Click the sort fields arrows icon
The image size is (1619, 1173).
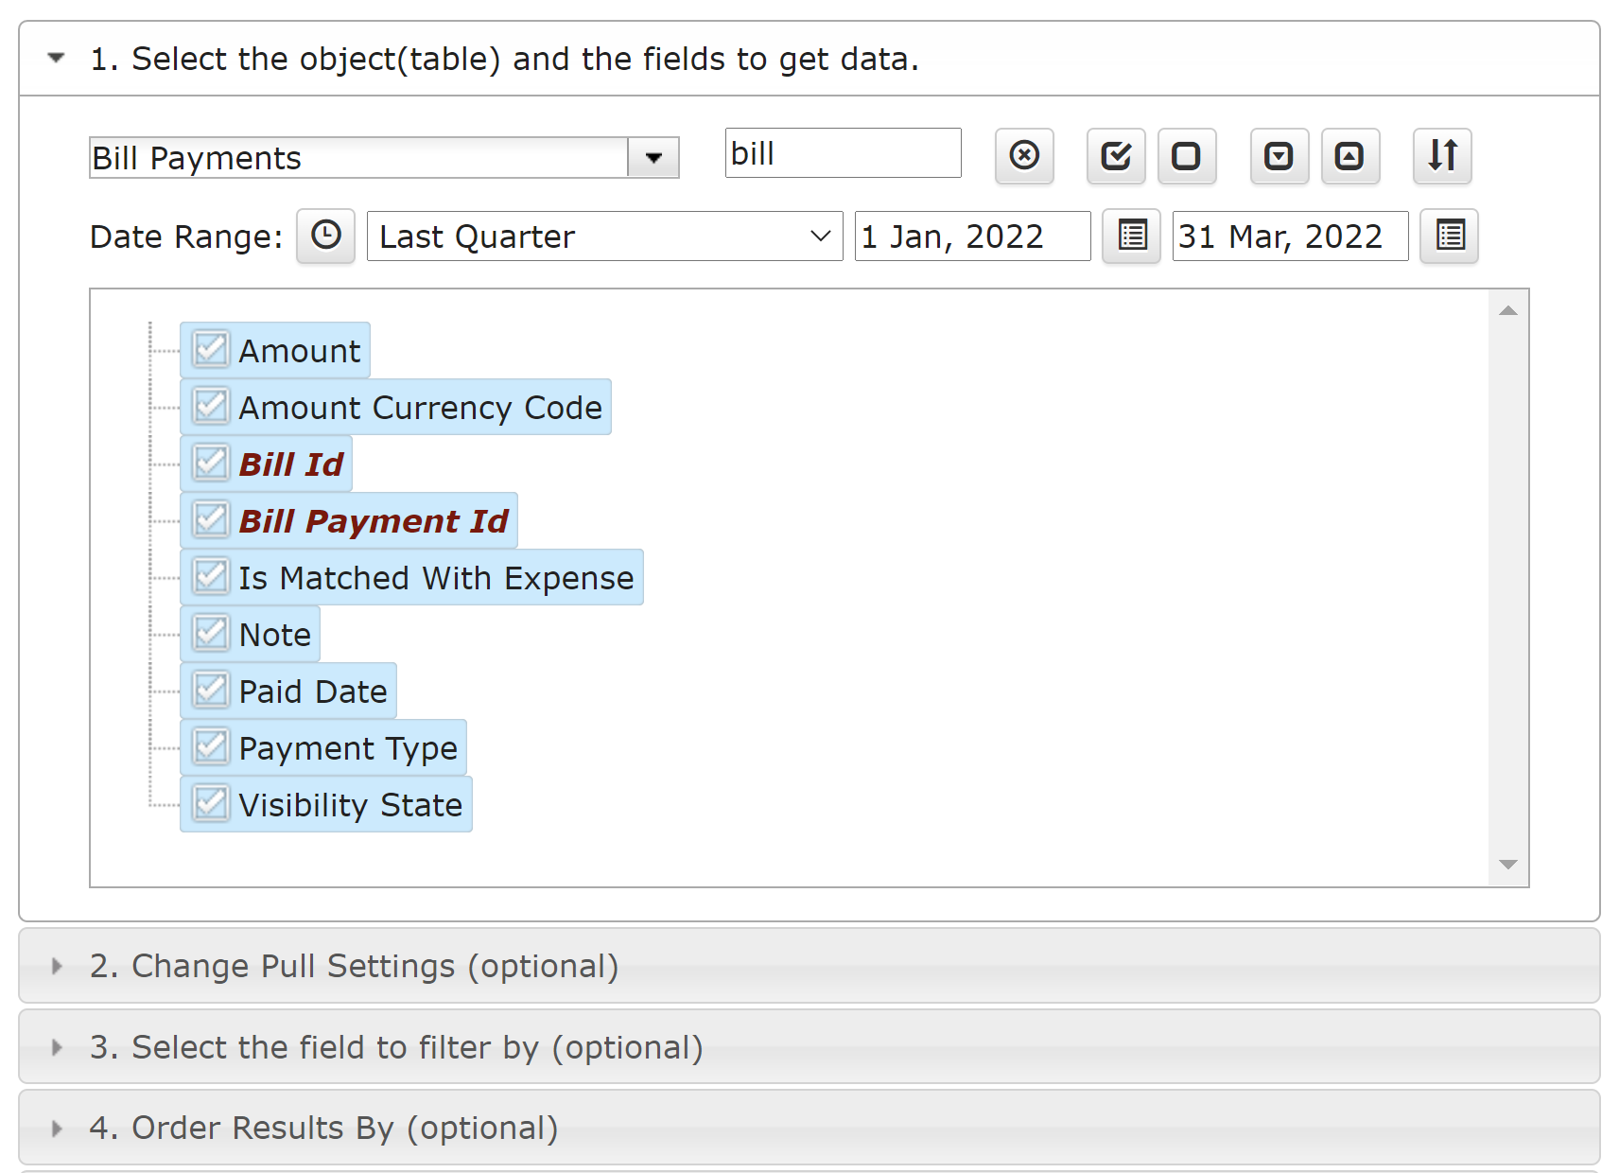(1442, 155)
